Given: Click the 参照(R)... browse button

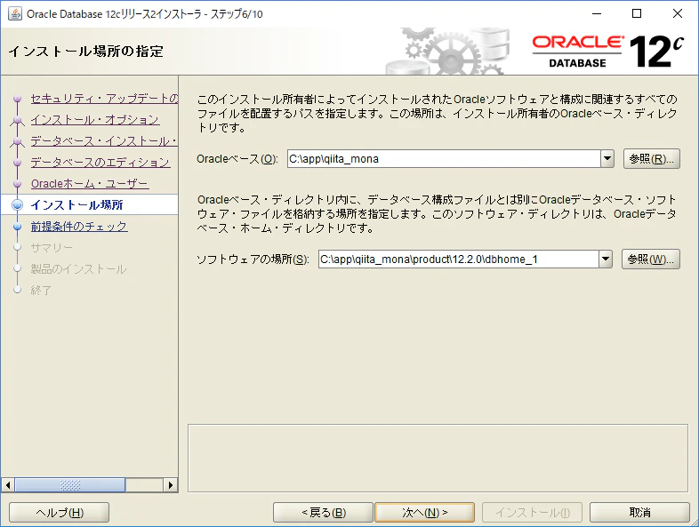Looking at the screenshot, I should (651, 158).
